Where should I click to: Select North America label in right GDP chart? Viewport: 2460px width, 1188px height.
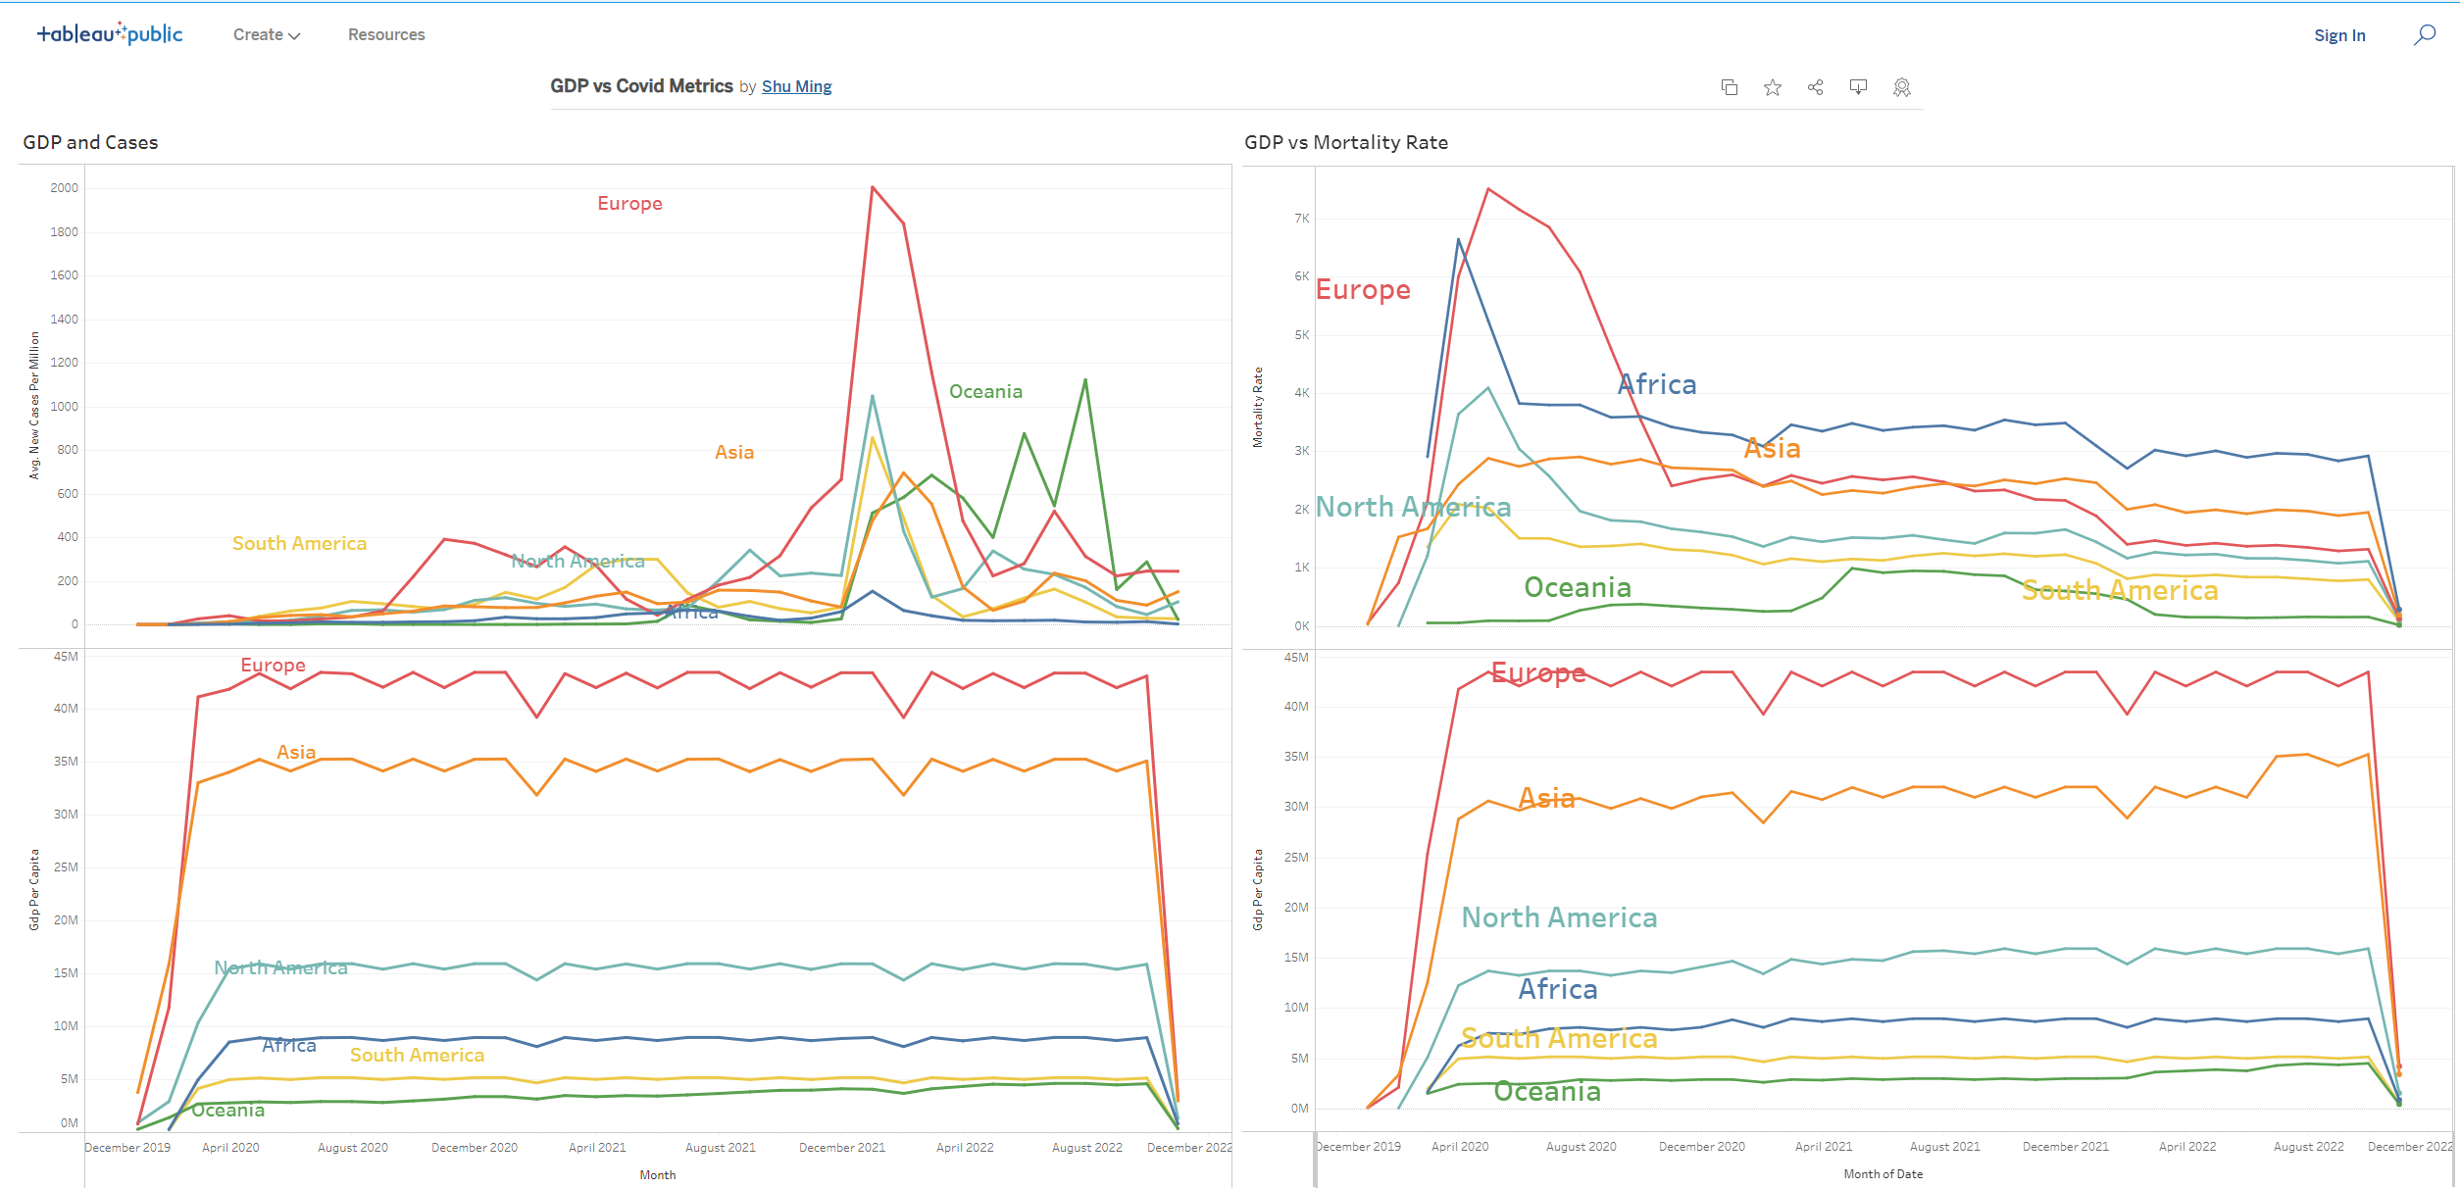(x=1559, y=917)
